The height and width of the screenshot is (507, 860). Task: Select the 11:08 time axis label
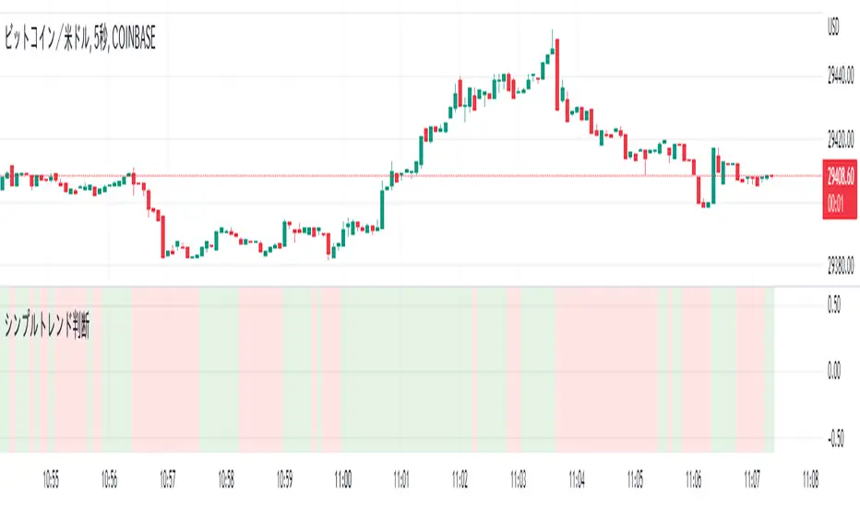click(810, 479)
